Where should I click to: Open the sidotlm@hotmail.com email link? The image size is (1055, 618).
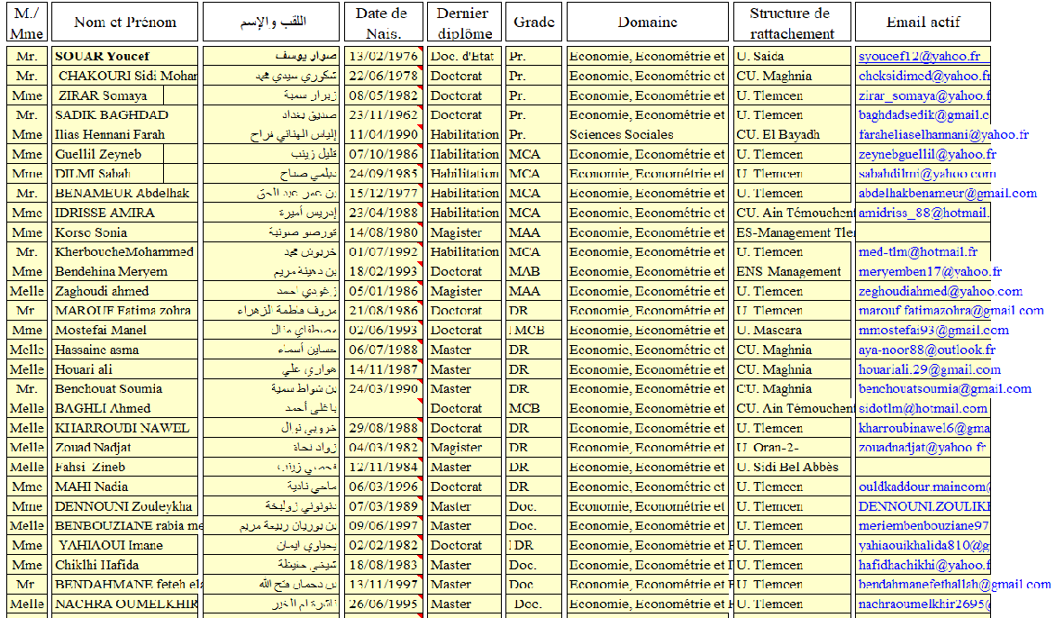pyautogui.click(x=923, y=409)
